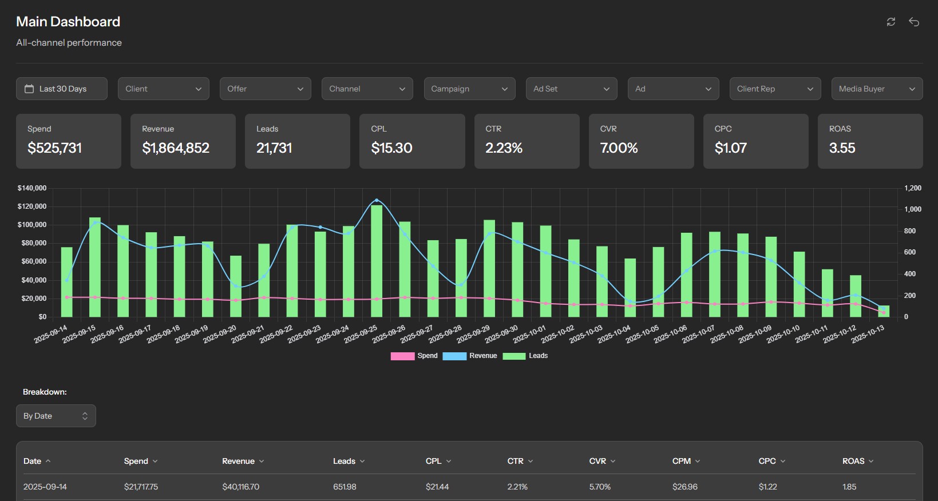Click the Leads 21,731 summary card
Viewport: 938px width, 501px height.
tap(298, 141)
